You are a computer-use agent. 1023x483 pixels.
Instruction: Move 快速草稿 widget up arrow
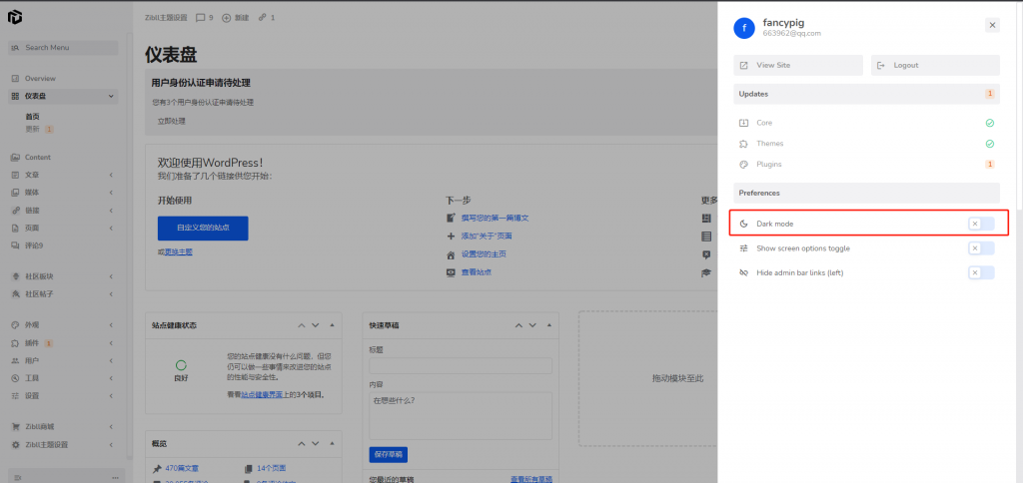coord(518,325)
